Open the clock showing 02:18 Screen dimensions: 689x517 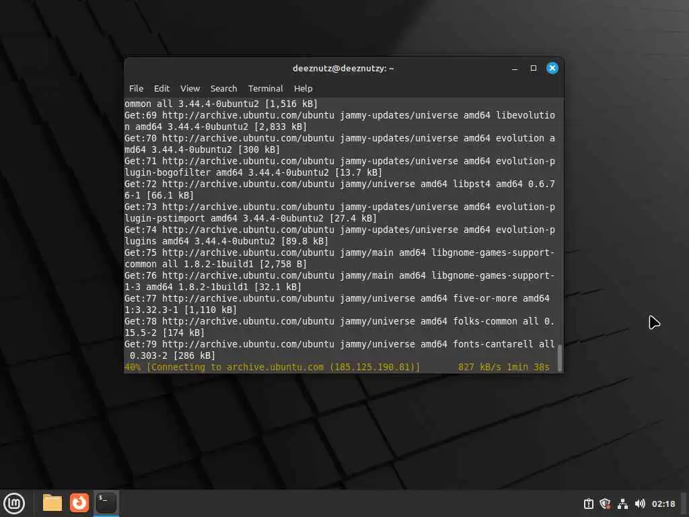663,504
